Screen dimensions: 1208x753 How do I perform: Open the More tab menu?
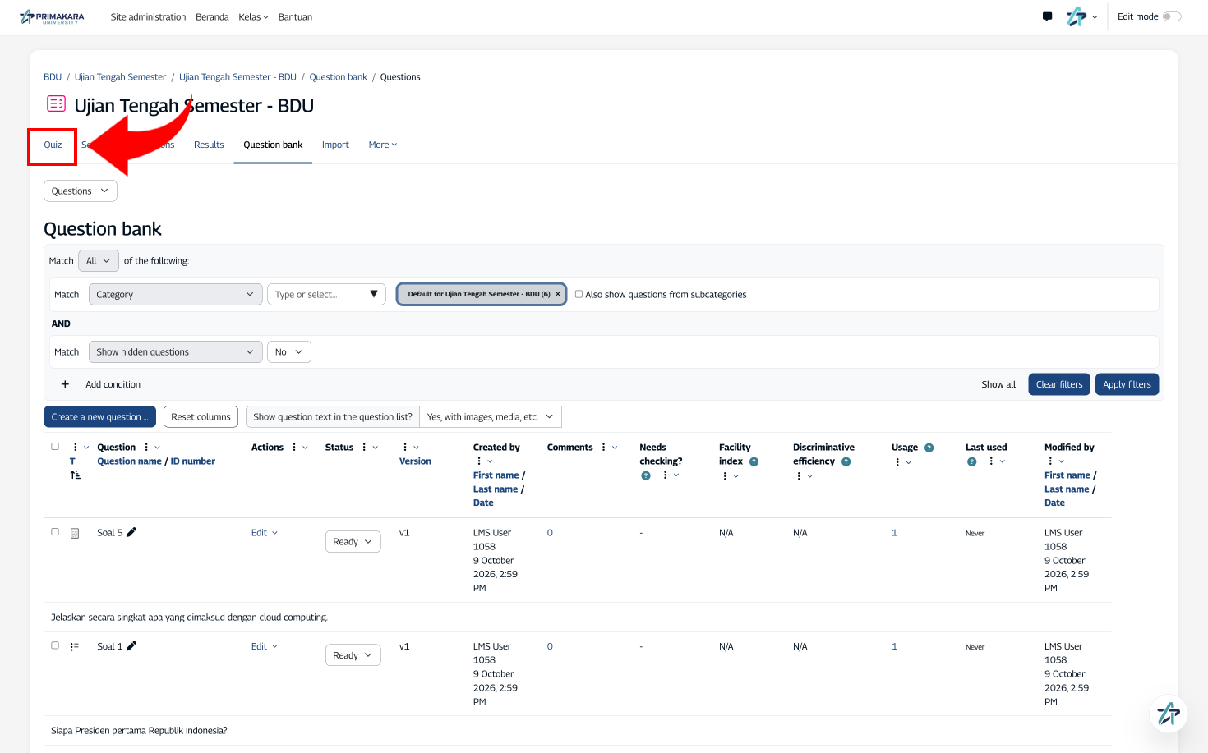point(383,145)
